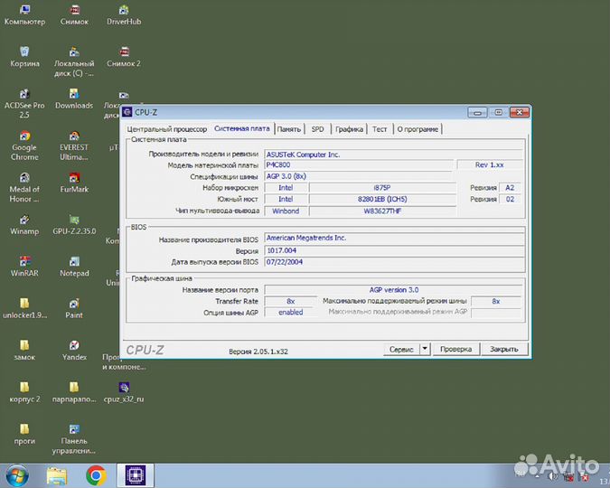
Task: Open the Medal of Honor desktop shortcut
Action: 24,178
